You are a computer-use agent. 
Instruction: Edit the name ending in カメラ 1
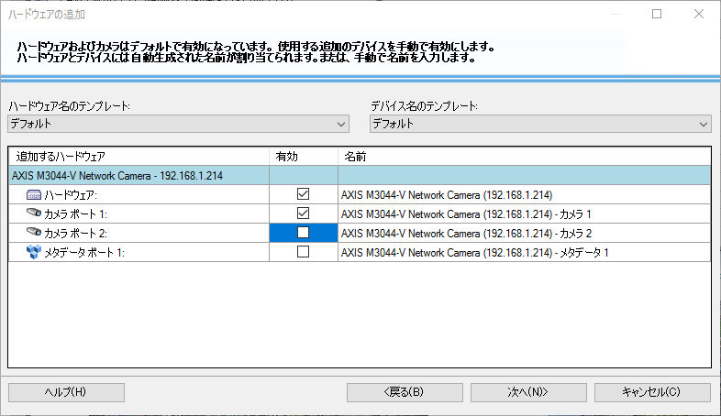(x=524, y=214)
